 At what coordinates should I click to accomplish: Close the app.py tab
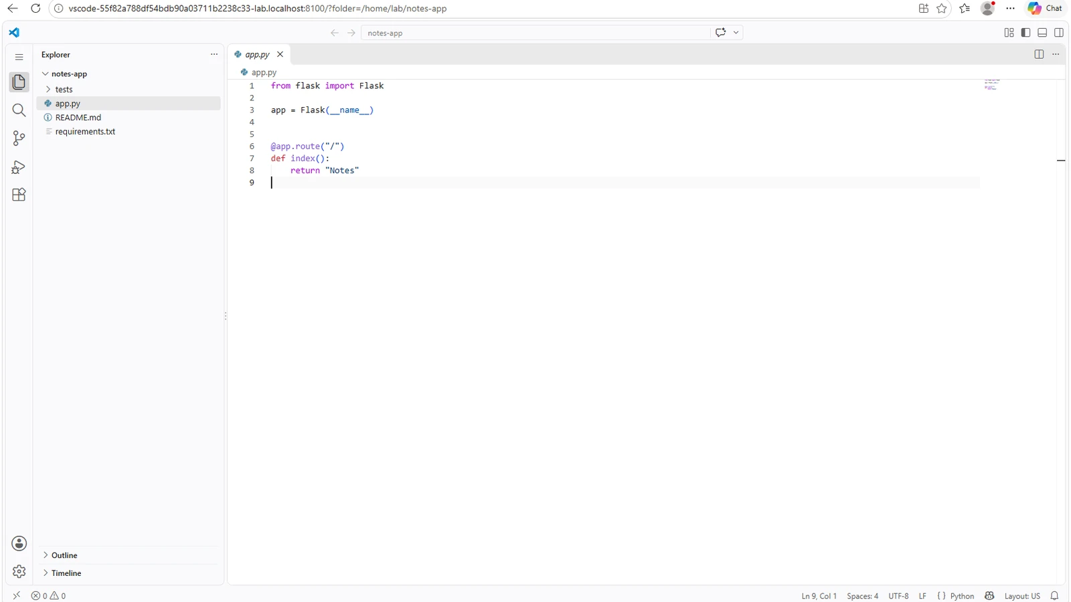coord(280,54)
